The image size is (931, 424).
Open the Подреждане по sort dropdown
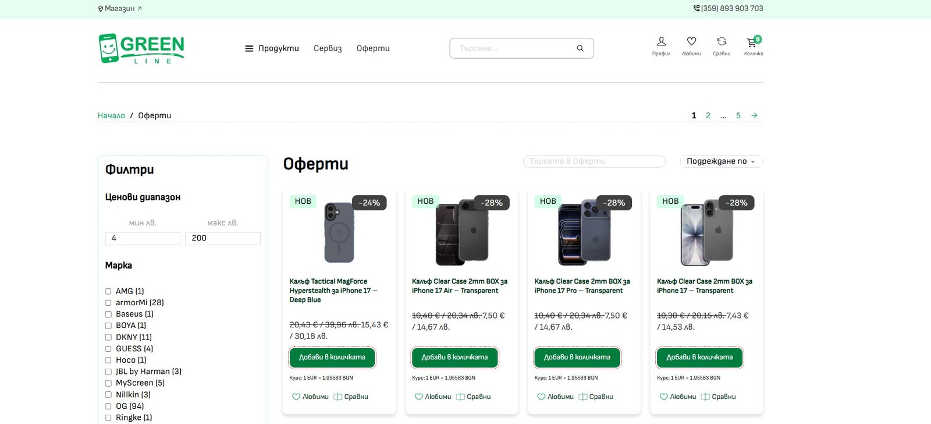pos(721,161)
